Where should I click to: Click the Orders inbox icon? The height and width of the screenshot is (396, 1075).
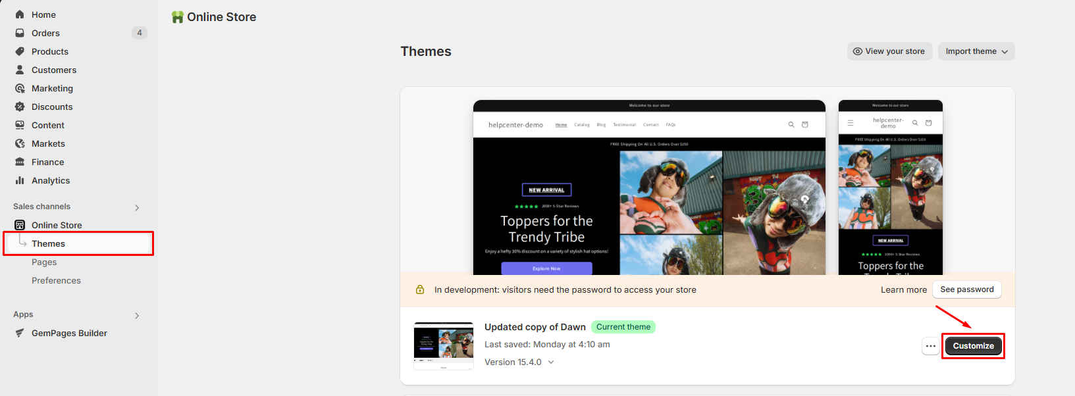20,33
